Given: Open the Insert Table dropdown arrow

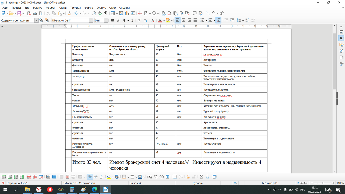Looking at the screenshot, I should 117,13.
